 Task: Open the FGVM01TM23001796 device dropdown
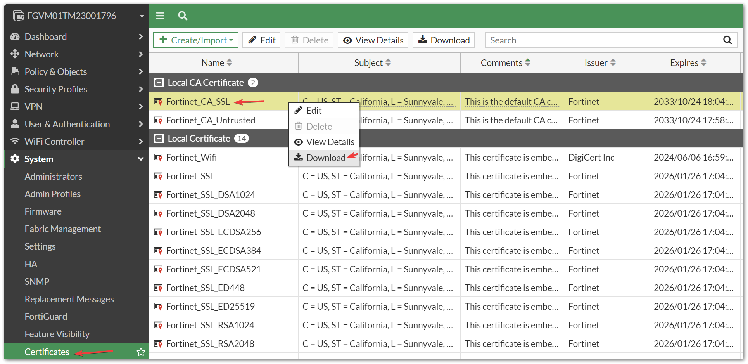(x=142, y=16)
